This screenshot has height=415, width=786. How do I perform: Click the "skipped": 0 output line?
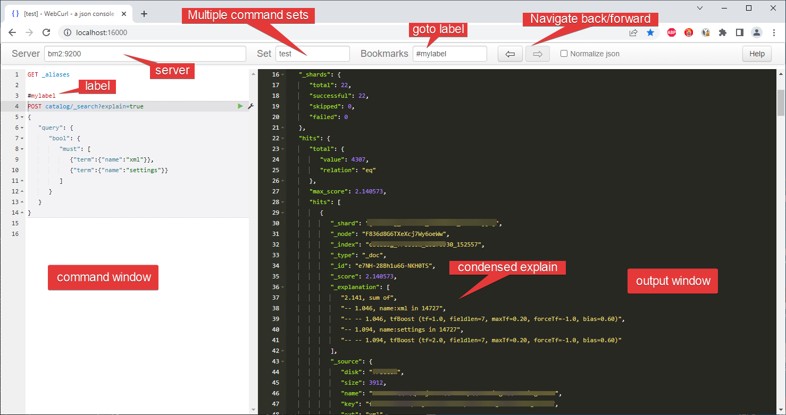click(x=332, y=106)
